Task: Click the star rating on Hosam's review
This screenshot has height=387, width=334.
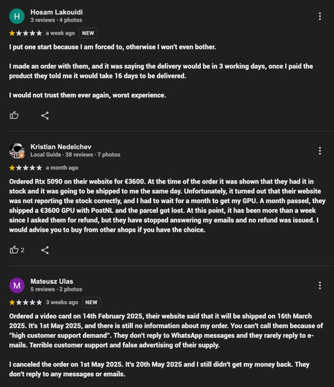Action: 25,33
